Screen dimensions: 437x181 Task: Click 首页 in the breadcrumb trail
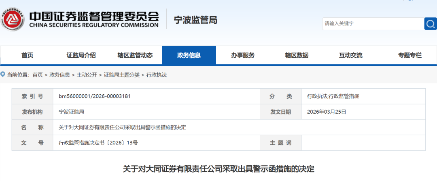tap(38, 75)
